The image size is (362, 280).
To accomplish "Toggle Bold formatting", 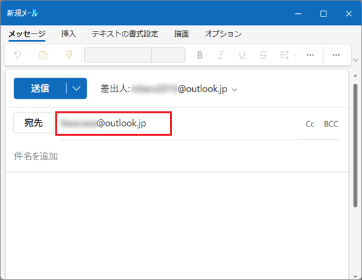I will tap(200, 55).
